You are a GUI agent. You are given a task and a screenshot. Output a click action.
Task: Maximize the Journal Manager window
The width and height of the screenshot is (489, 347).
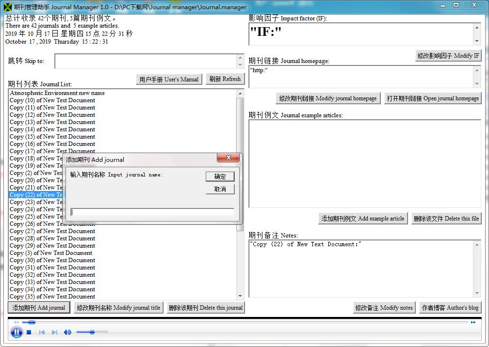(x=456, y=5)
